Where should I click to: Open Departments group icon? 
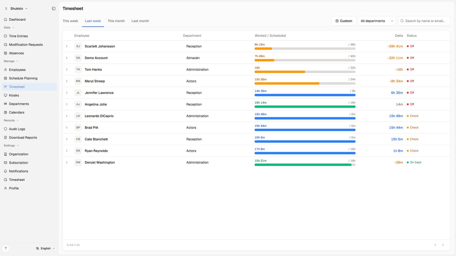[x=6, y=104]
